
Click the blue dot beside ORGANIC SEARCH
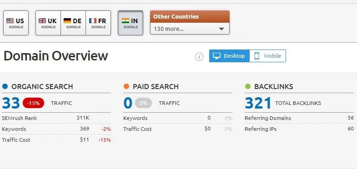5,86
